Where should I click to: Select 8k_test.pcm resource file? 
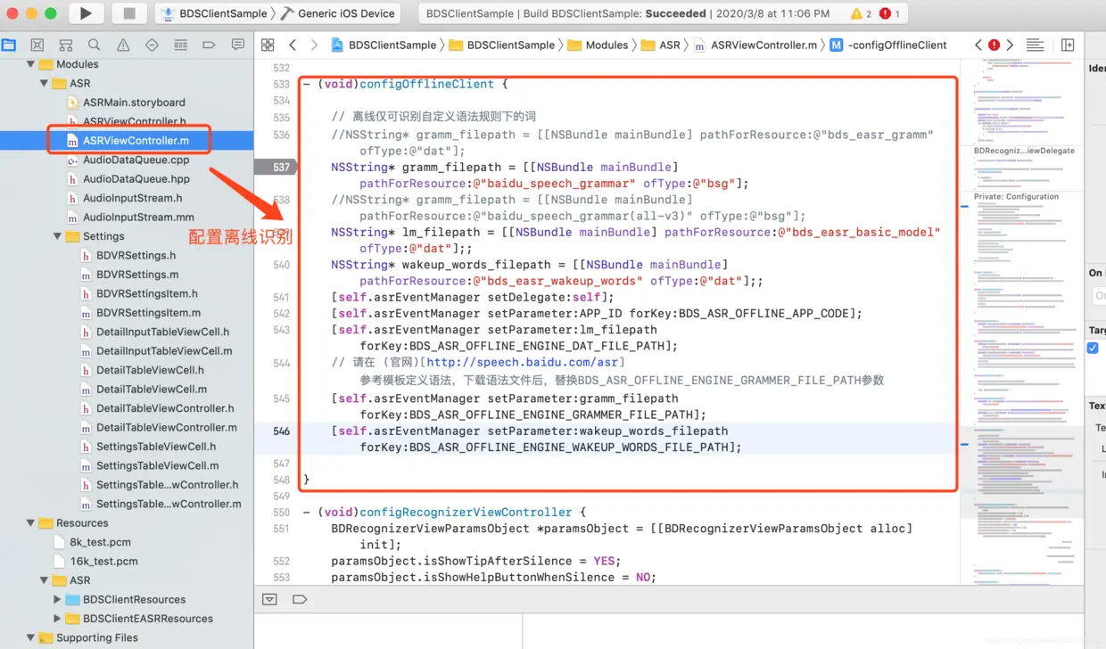(x=100, y=542)
